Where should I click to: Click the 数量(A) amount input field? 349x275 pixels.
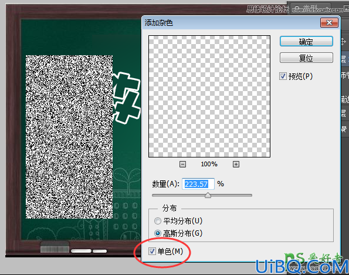(198, 184)
